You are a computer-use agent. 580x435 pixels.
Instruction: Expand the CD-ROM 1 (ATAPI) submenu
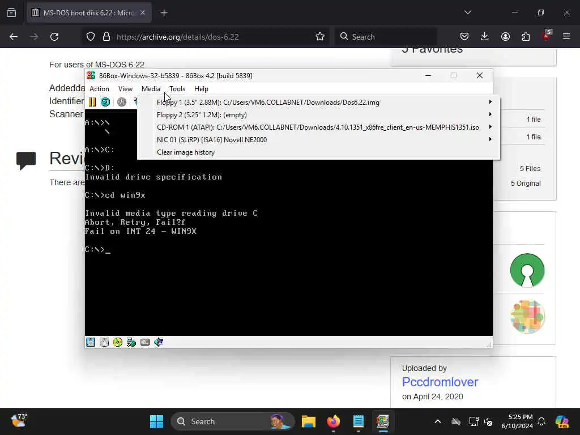coord(318,127)
